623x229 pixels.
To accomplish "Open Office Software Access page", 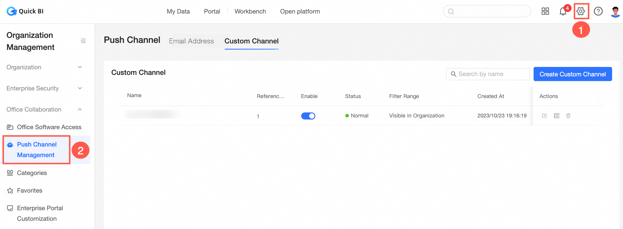I will coord(49,127).
